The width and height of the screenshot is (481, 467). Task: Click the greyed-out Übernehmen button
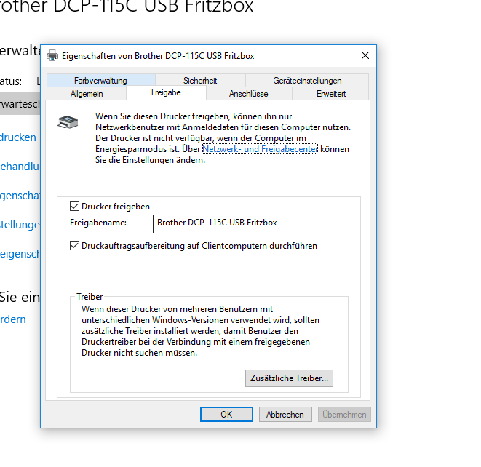click(x=344, y=414)
